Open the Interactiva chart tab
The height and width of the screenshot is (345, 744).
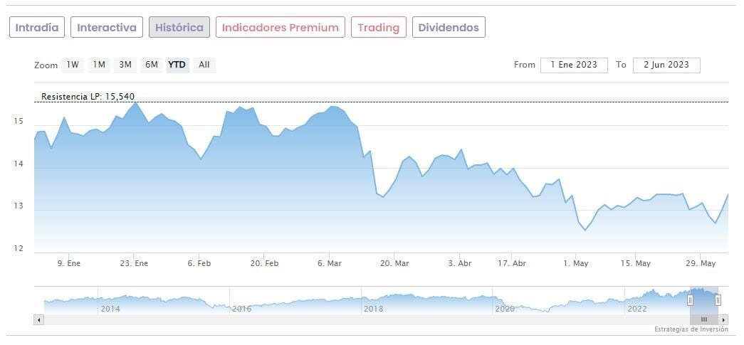pos(107,28)
